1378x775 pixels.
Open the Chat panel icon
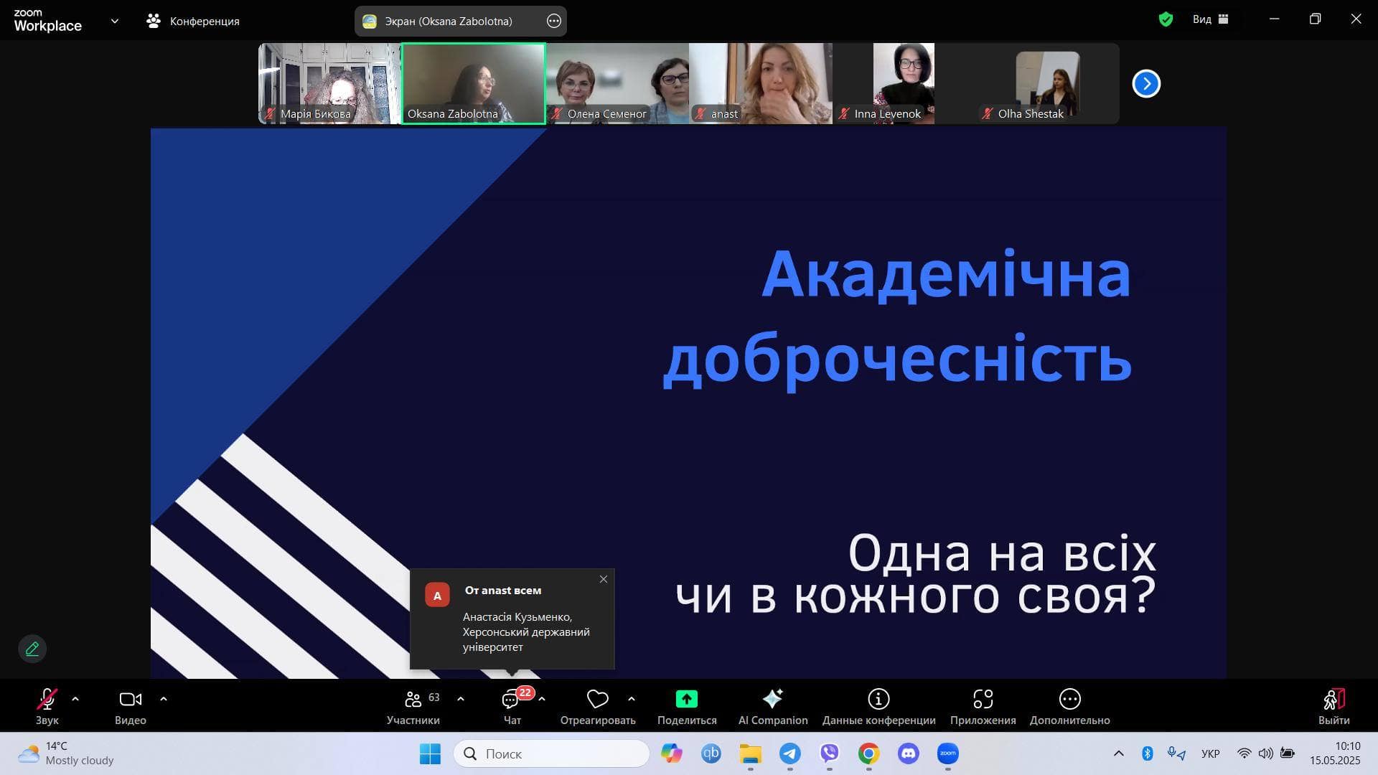tap(511, 700)
